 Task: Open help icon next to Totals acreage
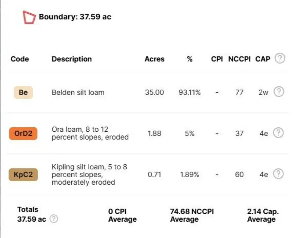point(54,219)
